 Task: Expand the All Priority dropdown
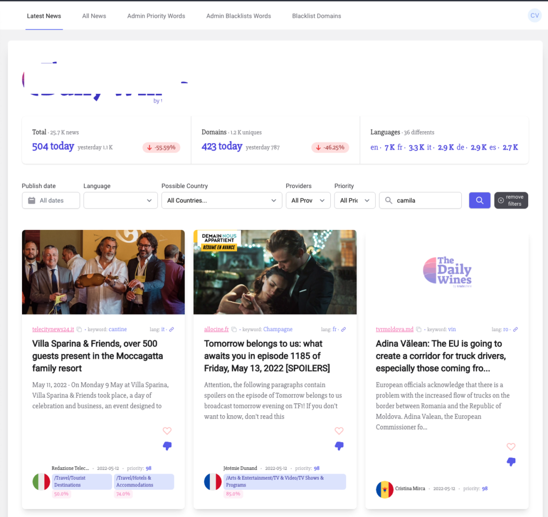[355, 200]
